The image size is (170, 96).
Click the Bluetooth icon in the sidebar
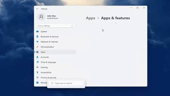click(37, 37)
